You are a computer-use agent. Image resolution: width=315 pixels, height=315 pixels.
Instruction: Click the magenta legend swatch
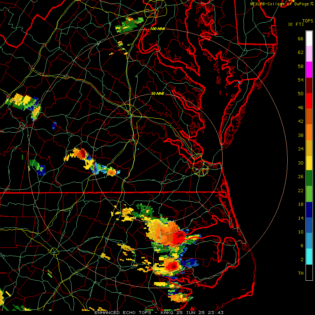click(x=309, y=70)
